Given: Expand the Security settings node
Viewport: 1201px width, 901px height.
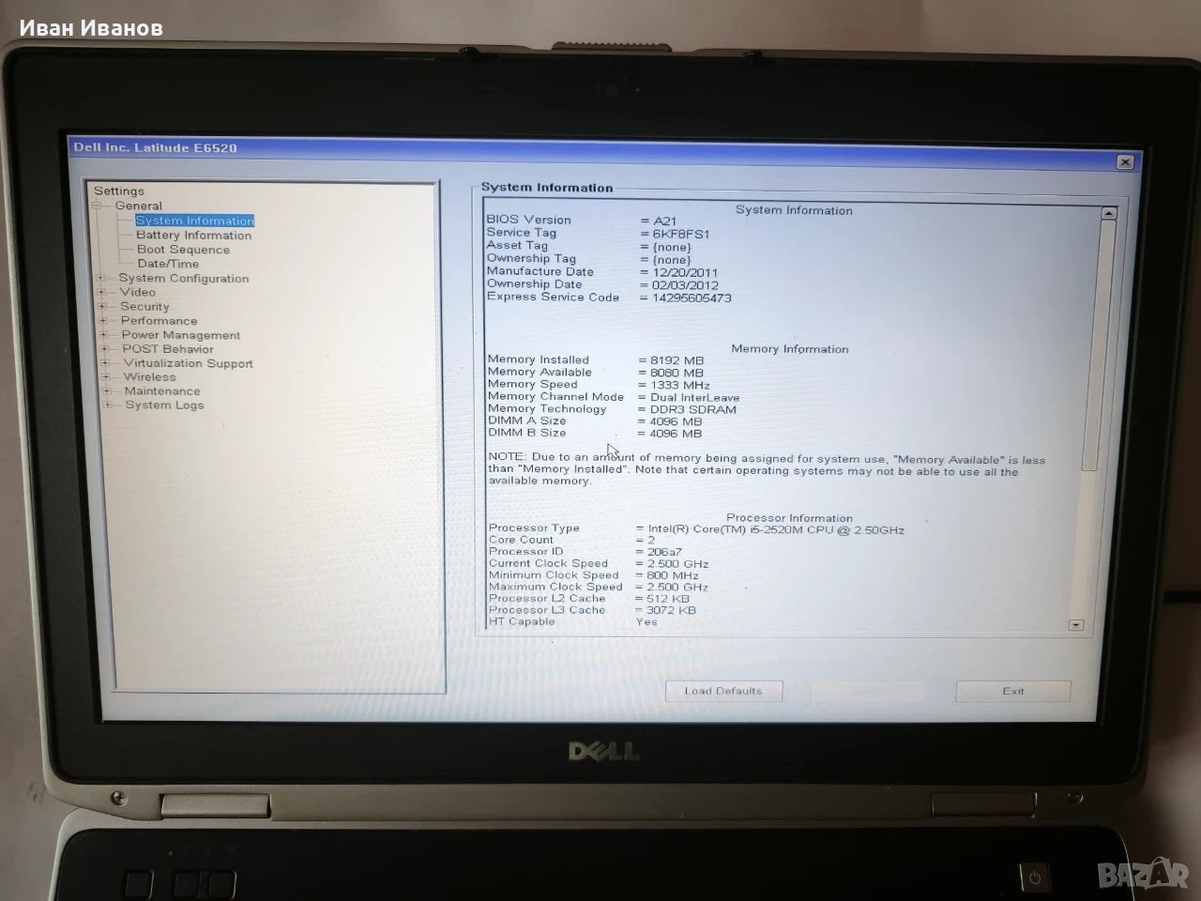Looking at the screenshot, I should (x=102, y=307).
